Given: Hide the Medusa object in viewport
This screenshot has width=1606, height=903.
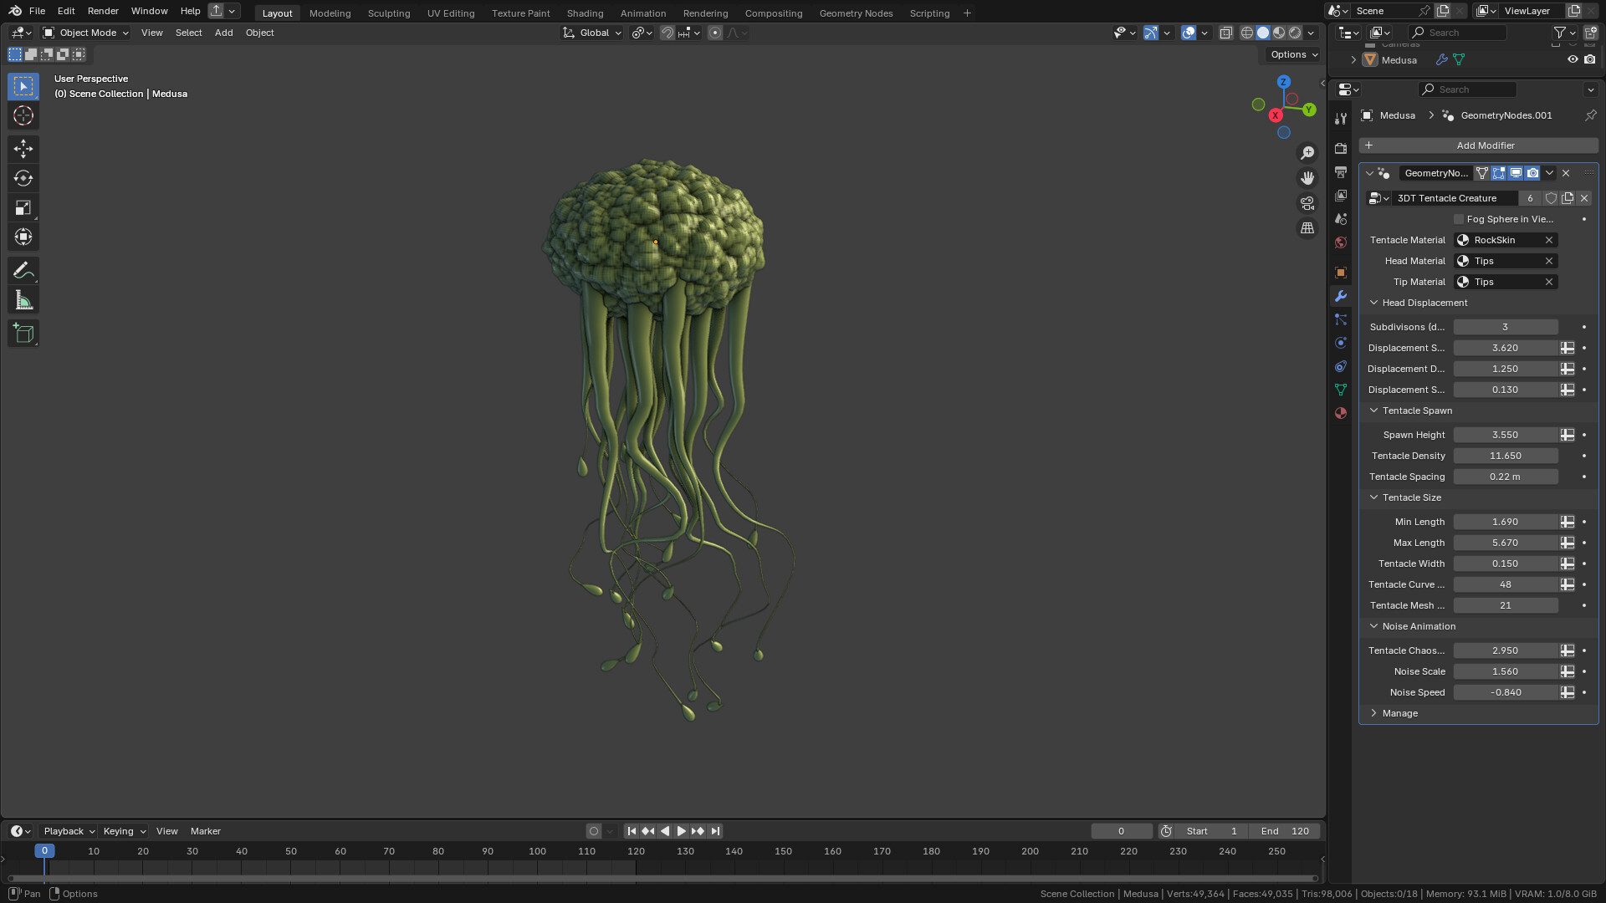Looking at the screenshot, I should point(1573,59).
